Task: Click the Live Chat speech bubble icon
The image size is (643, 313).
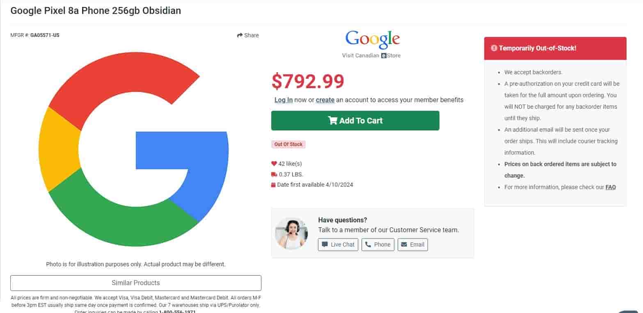Action: 325,244
